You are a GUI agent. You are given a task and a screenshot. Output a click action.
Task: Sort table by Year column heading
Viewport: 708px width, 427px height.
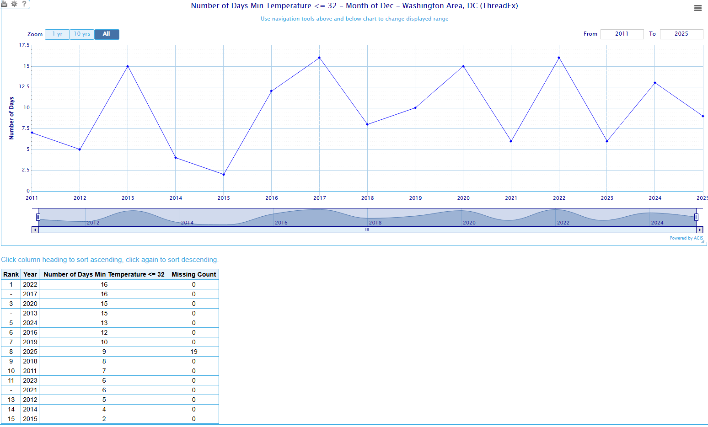point(30,274)
